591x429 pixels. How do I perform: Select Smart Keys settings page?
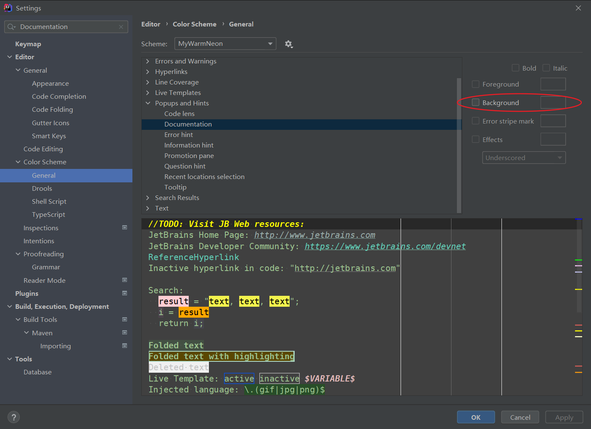(49, 136)
